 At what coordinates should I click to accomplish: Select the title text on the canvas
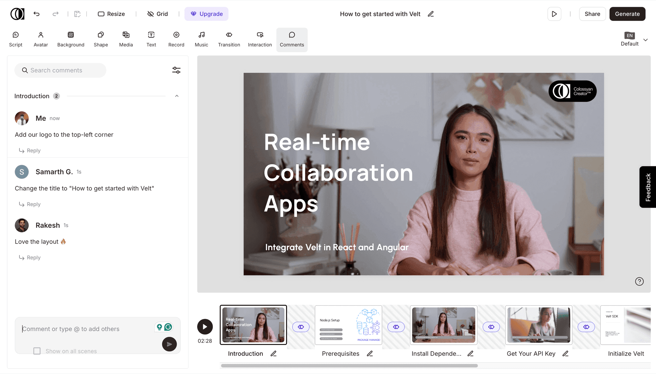[x=338, y=173]
